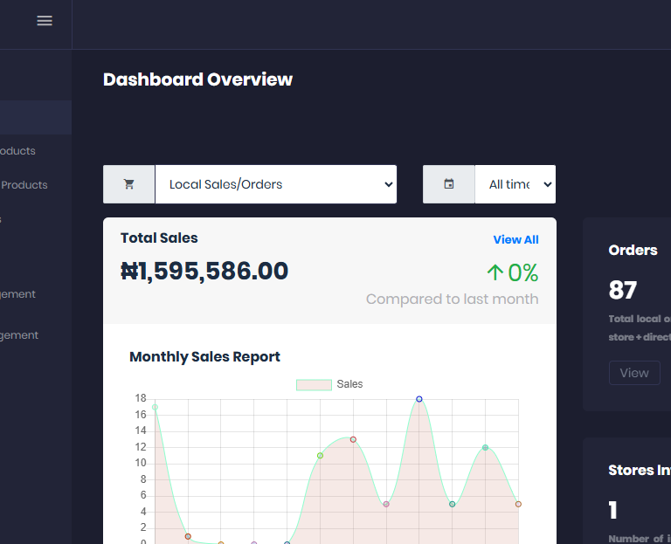Select the upper management item in sidebar

coord(17,294)
